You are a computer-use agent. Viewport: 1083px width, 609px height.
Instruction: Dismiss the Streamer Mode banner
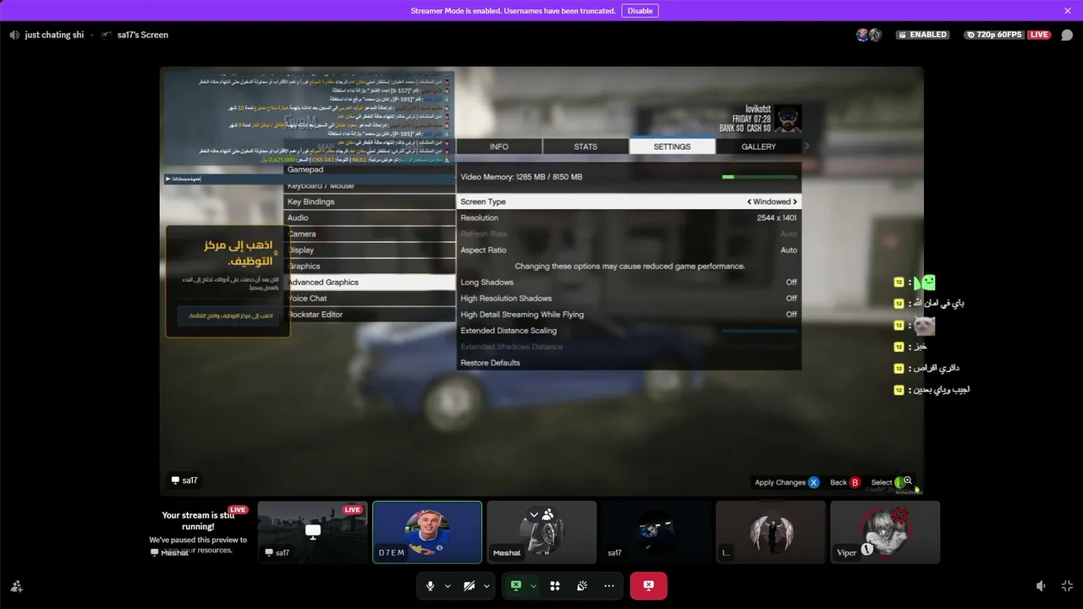pyautogui.click(x=1068, y=11)
